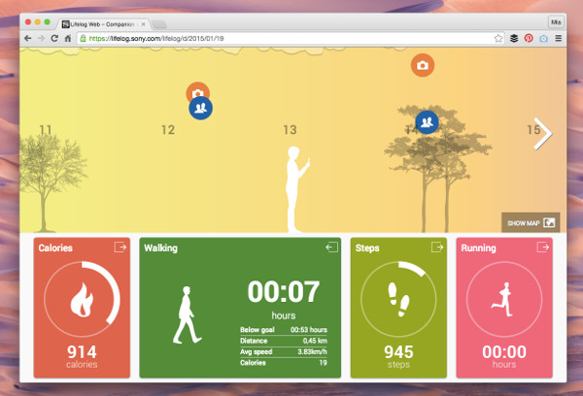583x396 pixels.
Task: Click hour 11 on the timeline
Action: coord(46,130)
